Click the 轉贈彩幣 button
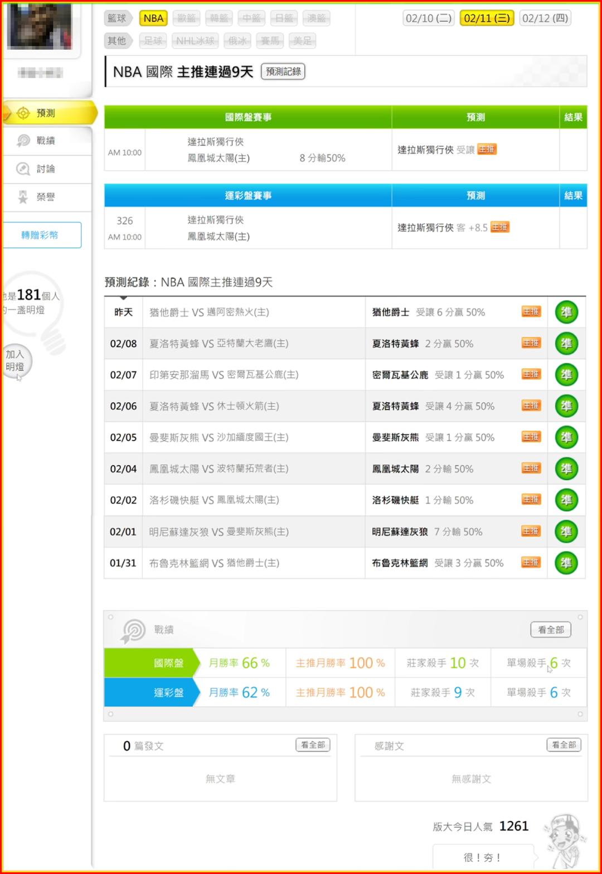602x874 pixels. (42, 235)
